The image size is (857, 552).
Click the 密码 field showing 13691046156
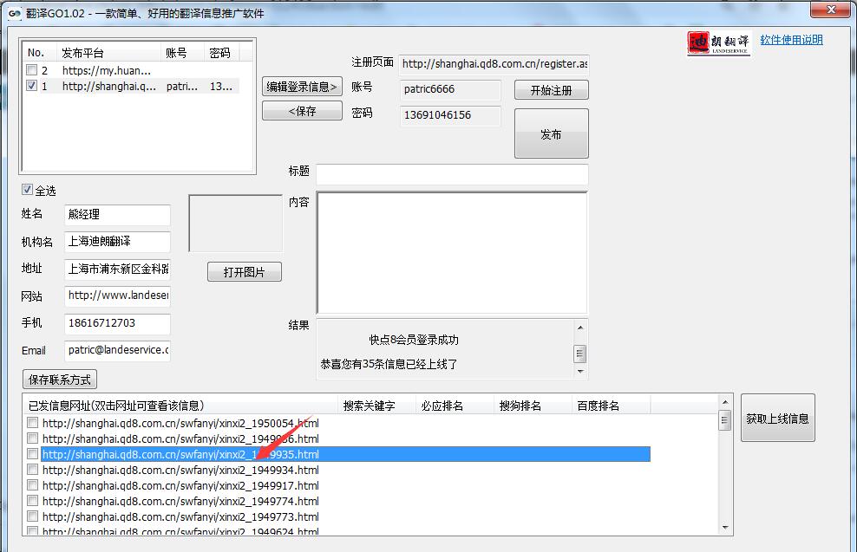pos(450,115)
